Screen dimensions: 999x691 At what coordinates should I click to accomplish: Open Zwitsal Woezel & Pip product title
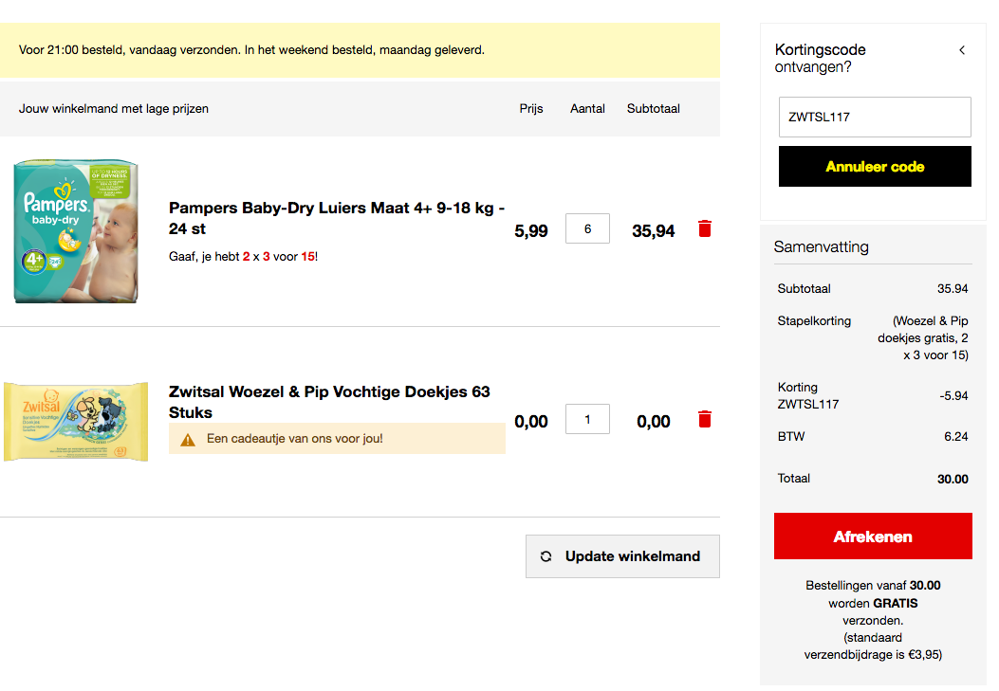tap(329, 402)
